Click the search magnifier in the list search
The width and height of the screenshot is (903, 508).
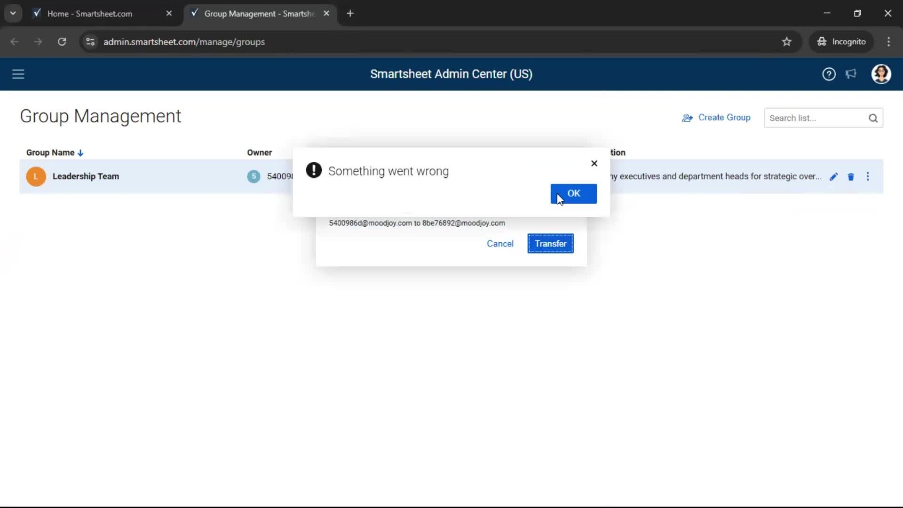pyautogui.click(x=873, y=118)
